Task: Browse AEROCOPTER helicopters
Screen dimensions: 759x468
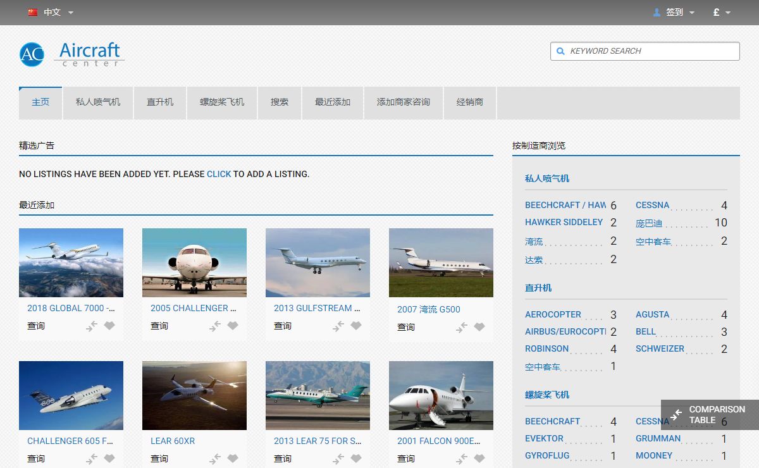Action: click(x=553, y=314)
